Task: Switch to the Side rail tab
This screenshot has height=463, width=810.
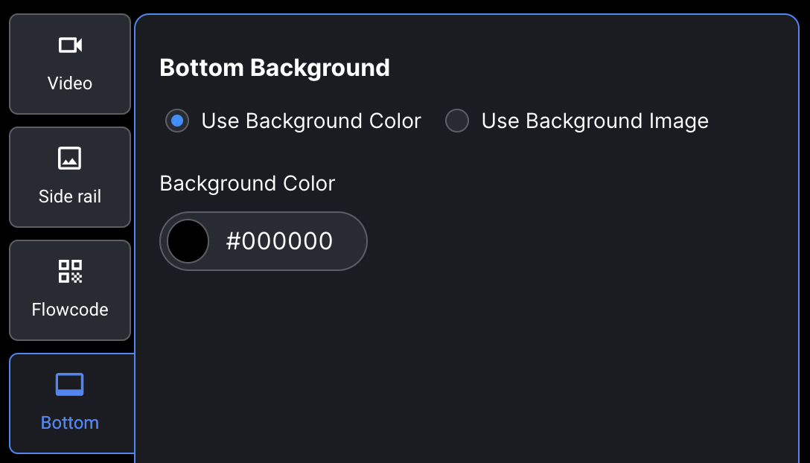Action: (70, 177)
